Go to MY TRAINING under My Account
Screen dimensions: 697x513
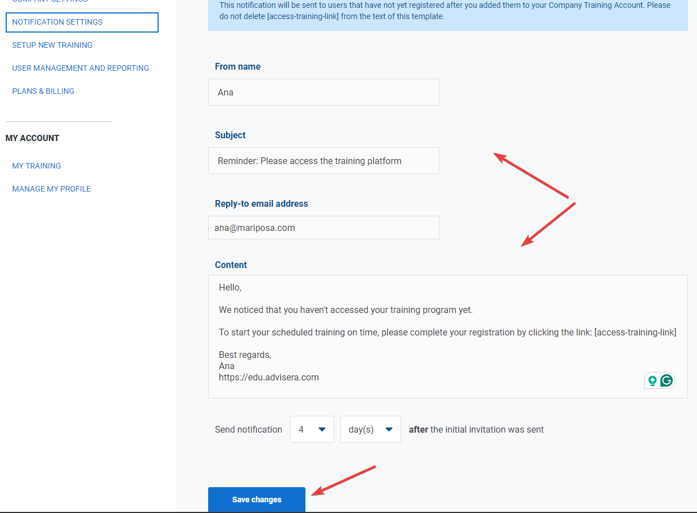[36, 166]
